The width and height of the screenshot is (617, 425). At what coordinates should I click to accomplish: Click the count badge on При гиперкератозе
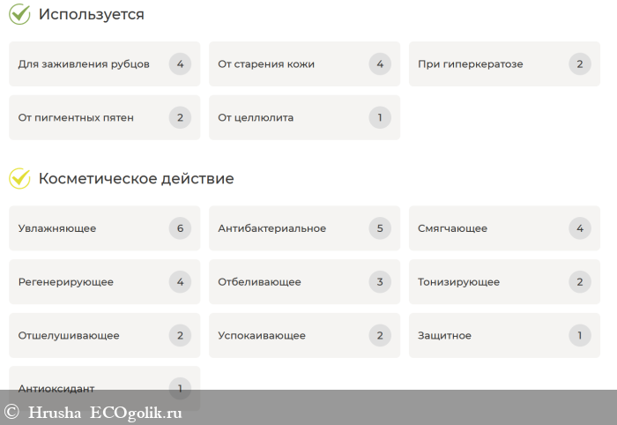580,63
